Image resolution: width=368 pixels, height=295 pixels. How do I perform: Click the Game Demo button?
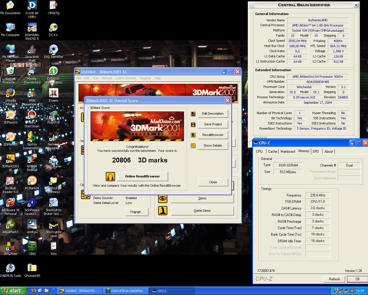[x=202, y=211]
